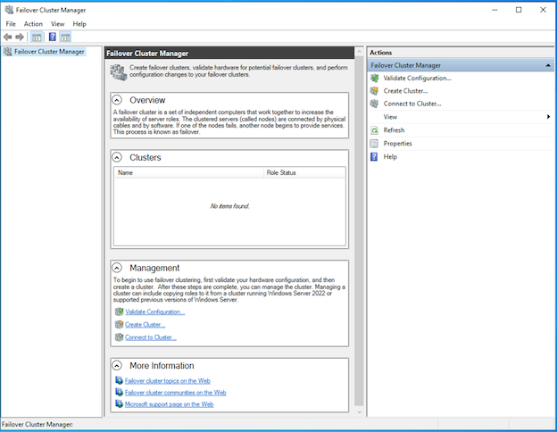
Task: Open the View menu in the menu bar
Action: point(57,24)
